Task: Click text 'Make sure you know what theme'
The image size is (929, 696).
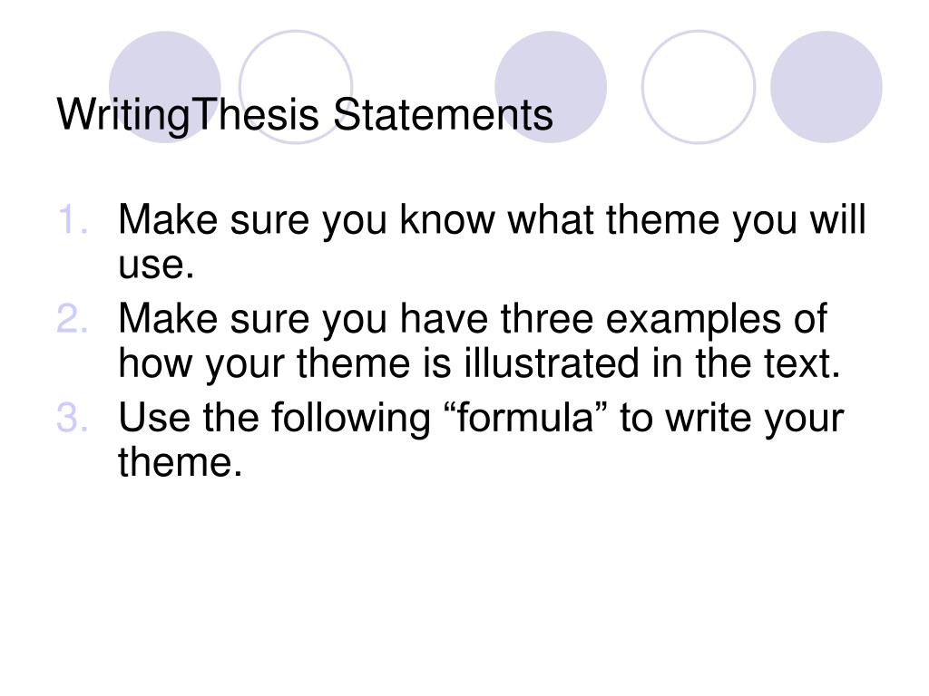Action: coord(418,221)
